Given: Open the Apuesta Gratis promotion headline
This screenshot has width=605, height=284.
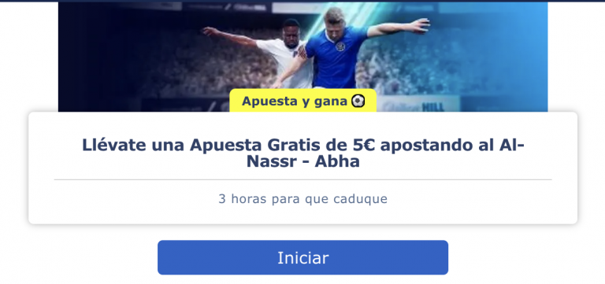Looking at the screenshot, I should coord(302,153).
